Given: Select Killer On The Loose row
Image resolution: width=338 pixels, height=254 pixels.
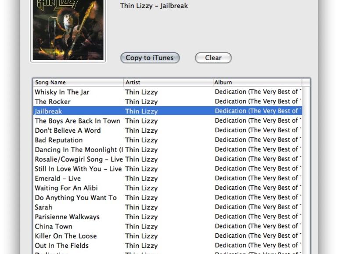Looking at the screenshot, I should click(168, 236).
